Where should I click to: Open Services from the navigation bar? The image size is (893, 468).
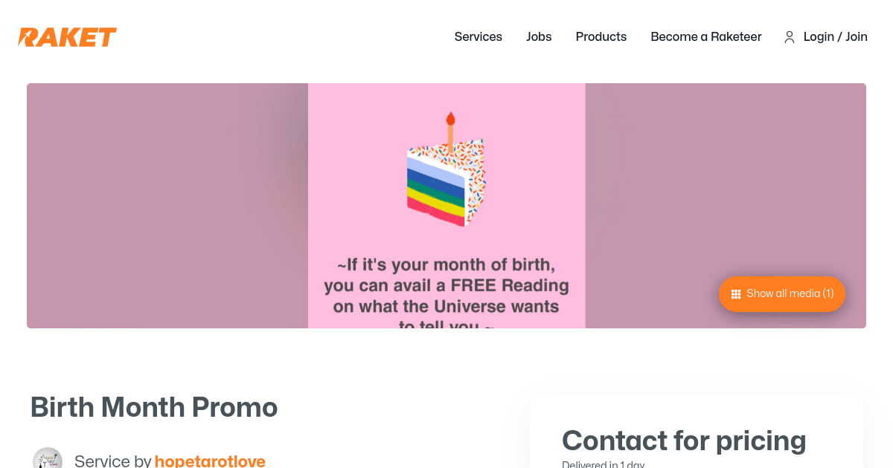point(478,36)
